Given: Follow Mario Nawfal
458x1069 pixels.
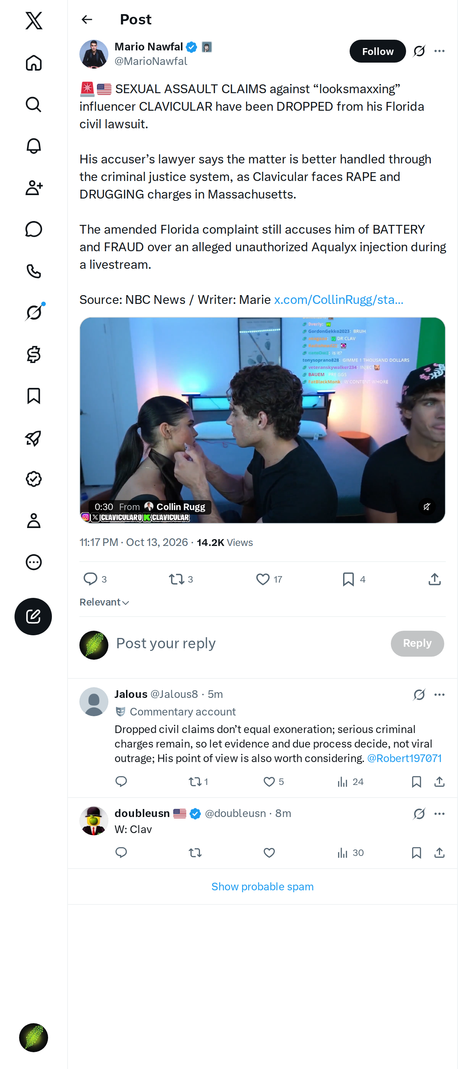Looking at the screenshot, I should coord(377,51).
